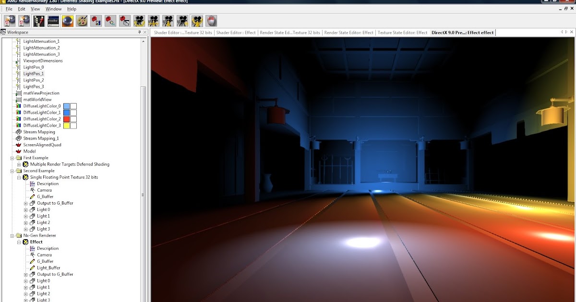Switch to Render State Editor: Effect tab
This screenshot has width=576, height=302.
(x=349, y=33)
